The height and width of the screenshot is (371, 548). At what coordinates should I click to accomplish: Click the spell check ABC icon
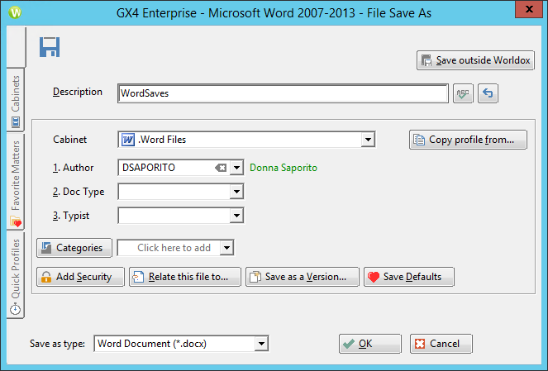(463, 93)
